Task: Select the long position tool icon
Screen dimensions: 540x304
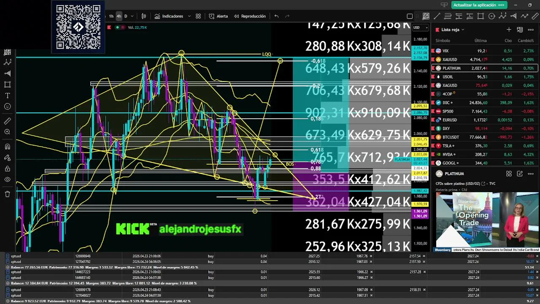Action: (x=470, y=16)
